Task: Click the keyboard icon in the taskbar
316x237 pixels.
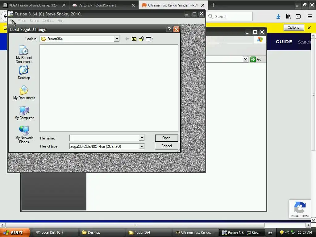Action: [270, 233]
